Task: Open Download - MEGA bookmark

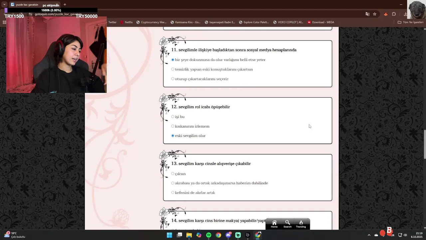Action: (x=320, y=22)
